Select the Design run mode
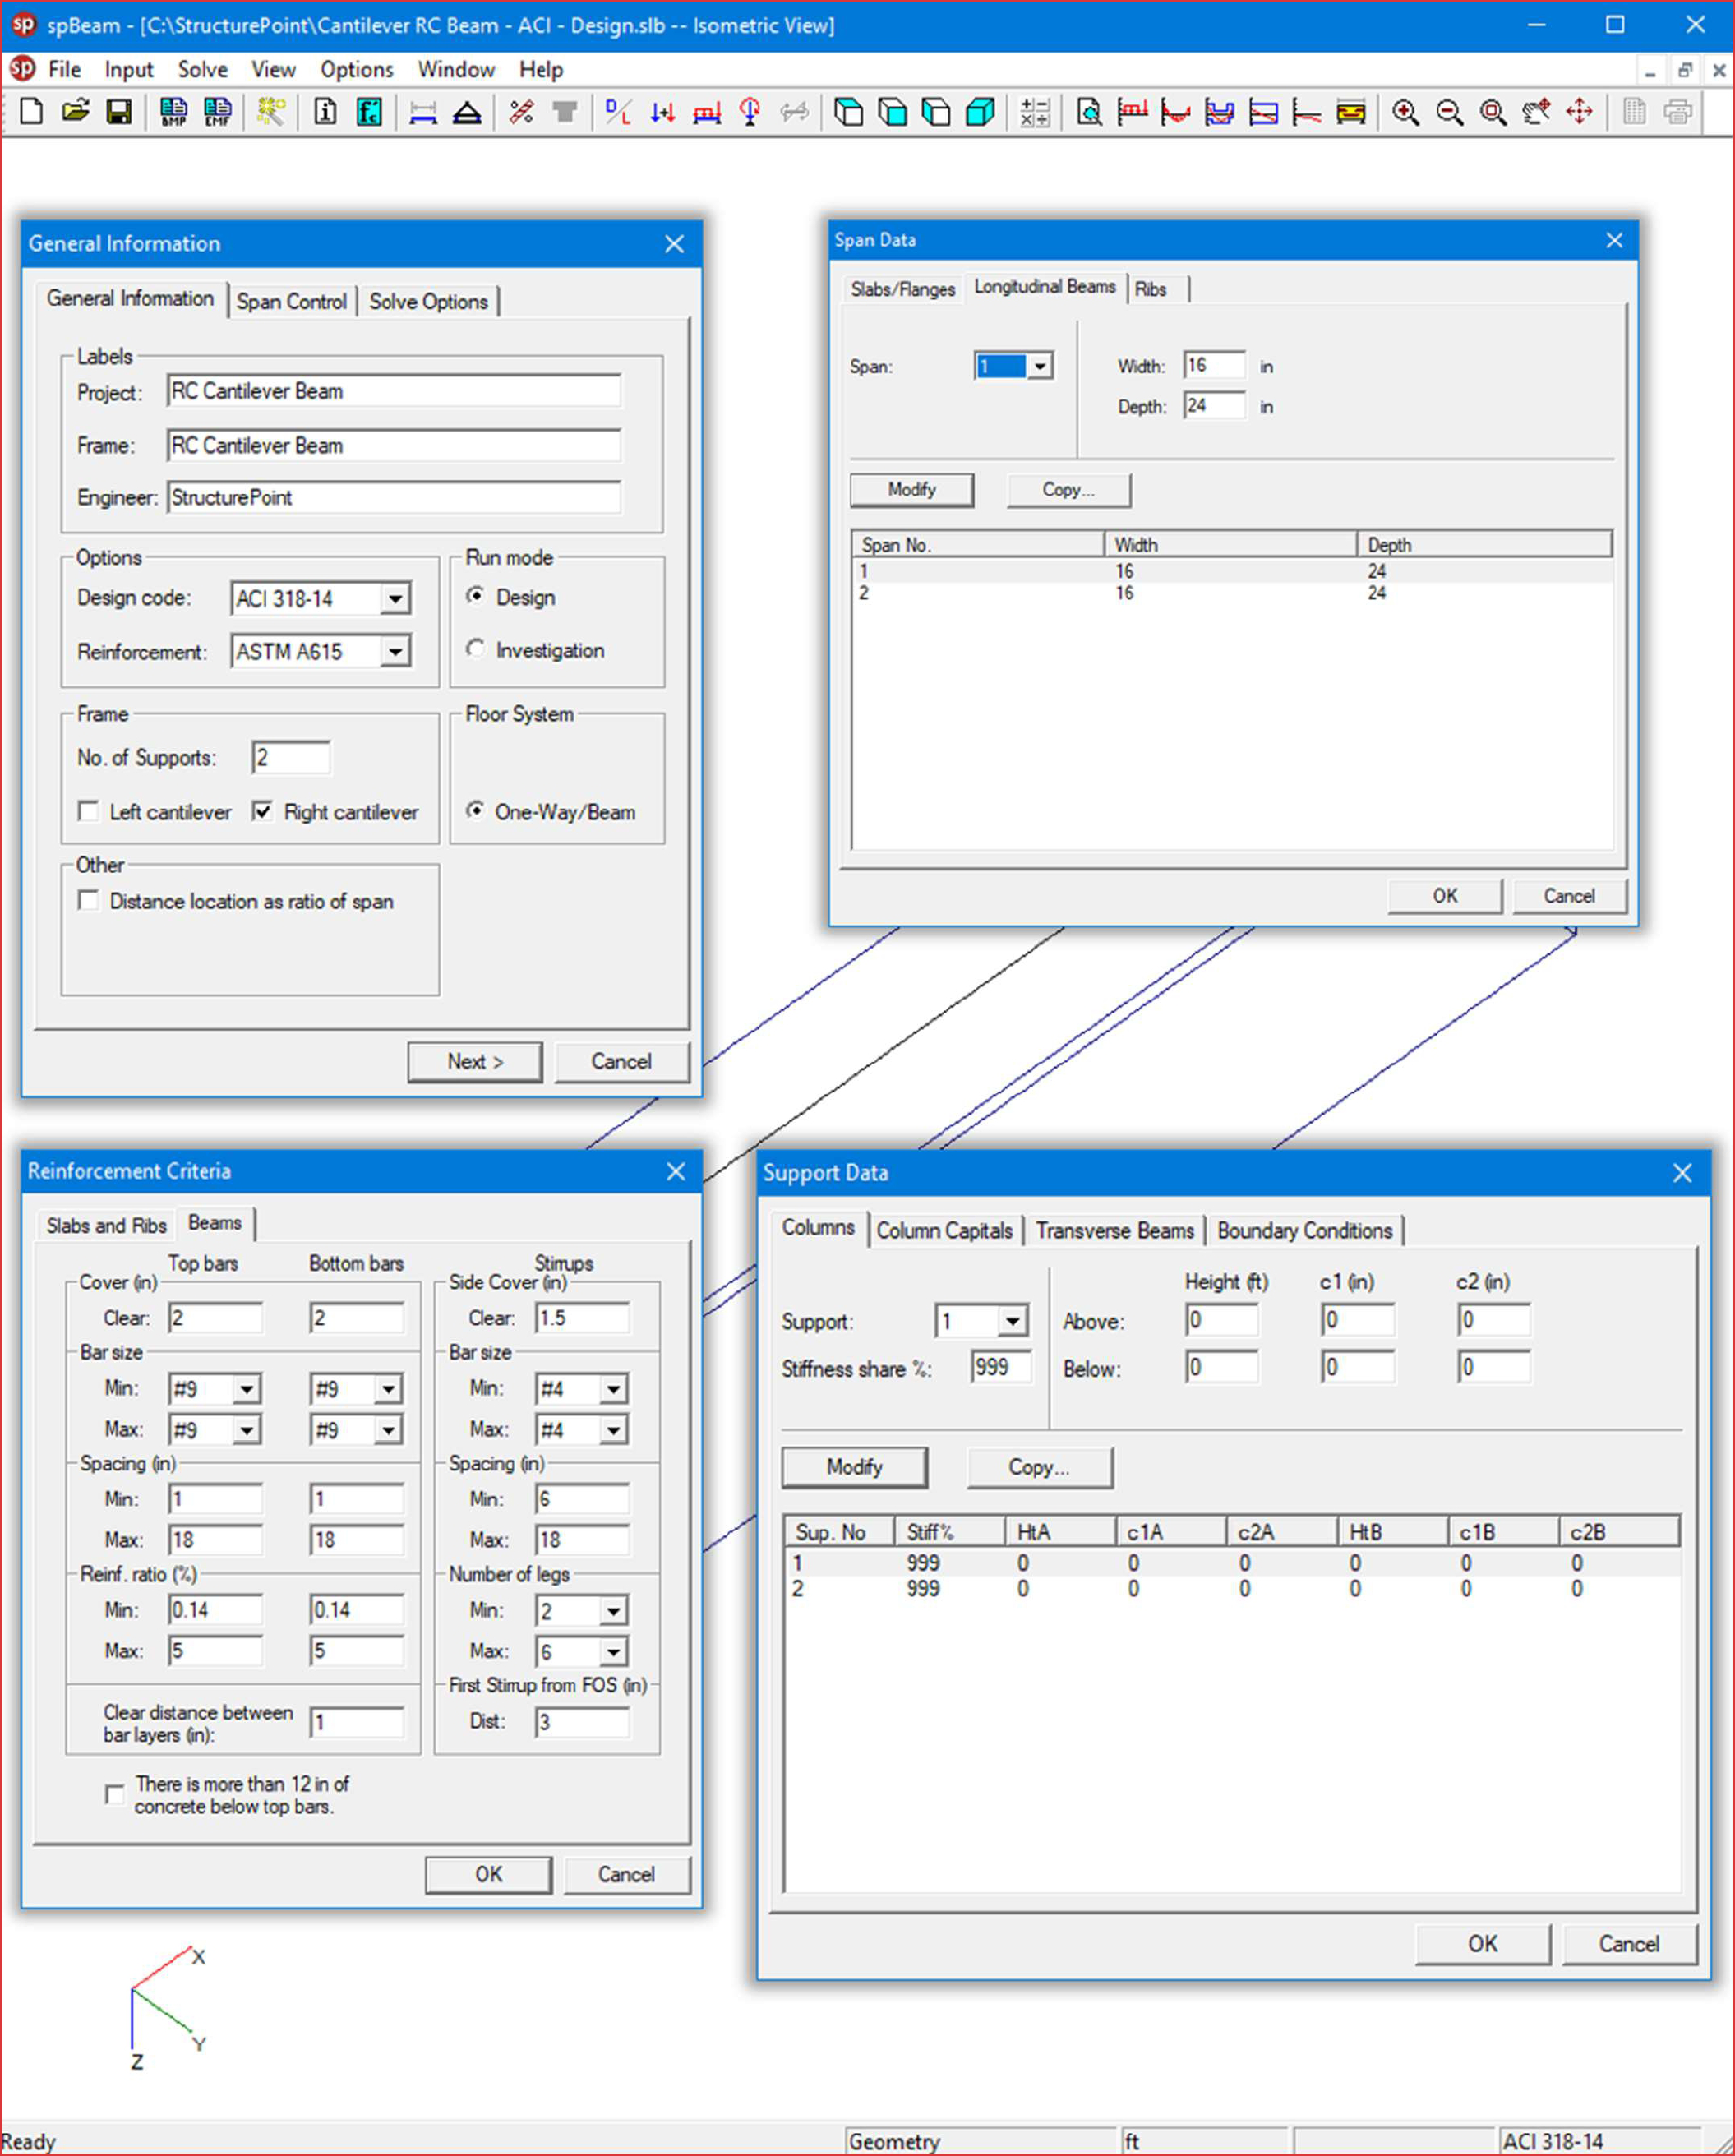The image size is (1735, 2156). tap(476, 596)
